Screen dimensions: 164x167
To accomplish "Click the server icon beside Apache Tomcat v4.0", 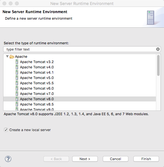I will point(17,67).
